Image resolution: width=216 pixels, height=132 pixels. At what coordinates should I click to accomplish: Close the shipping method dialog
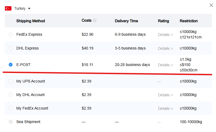click(x=211, y=5)
